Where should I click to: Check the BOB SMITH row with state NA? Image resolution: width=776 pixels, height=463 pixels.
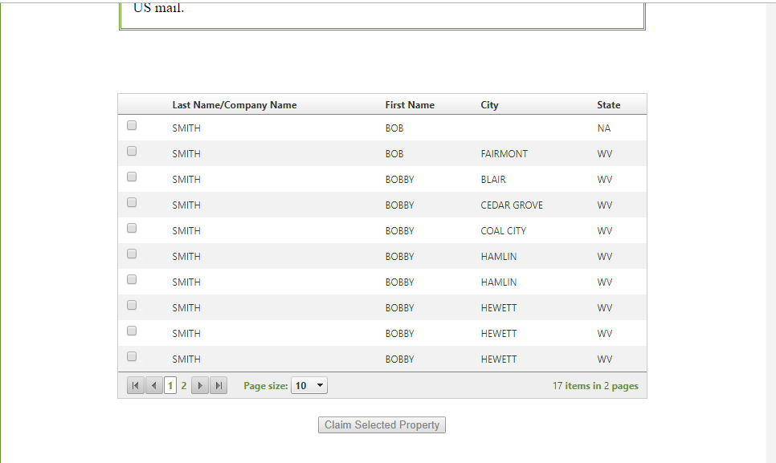pos(132,125)
